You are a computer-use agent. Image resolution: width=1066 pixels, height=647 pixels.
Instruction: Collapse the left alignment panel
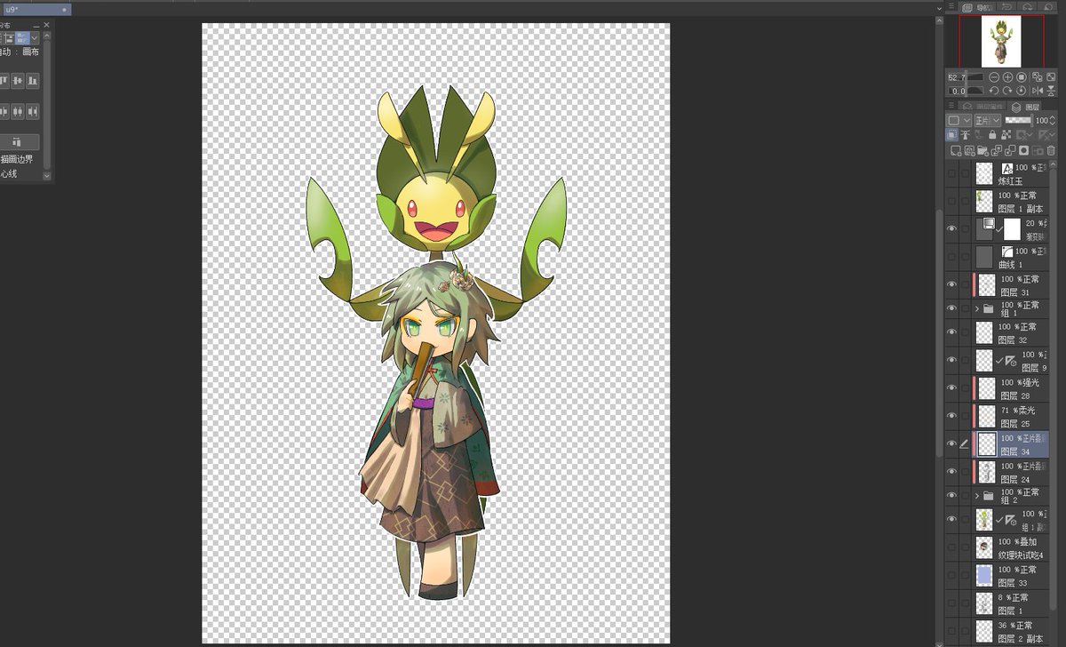pos(36,26)
